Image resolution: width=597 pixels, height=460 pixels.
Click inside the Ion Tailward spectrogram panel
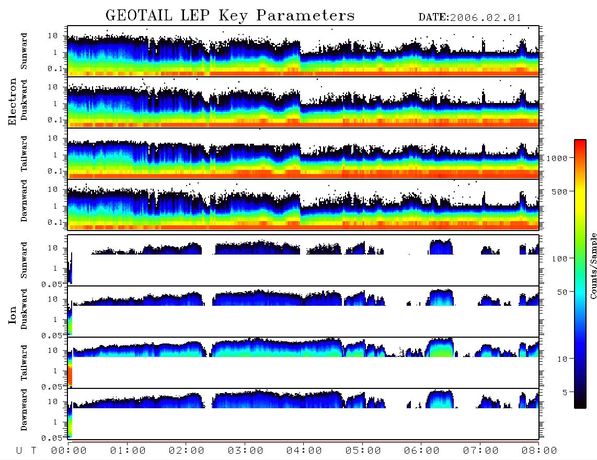[303, 363]
